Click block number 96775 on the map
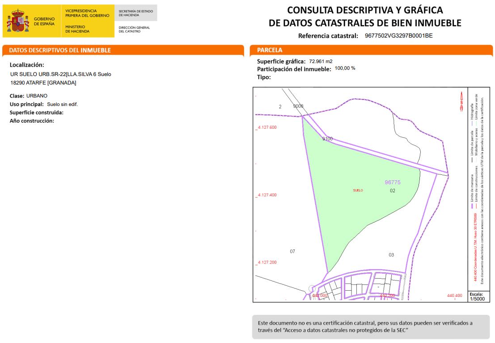495x343 pixels. (x=392, y=182)
